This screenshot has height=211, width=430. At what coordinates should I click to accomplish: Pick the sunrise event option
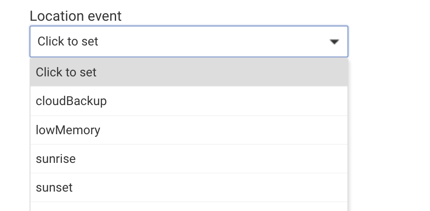(56, 159)
